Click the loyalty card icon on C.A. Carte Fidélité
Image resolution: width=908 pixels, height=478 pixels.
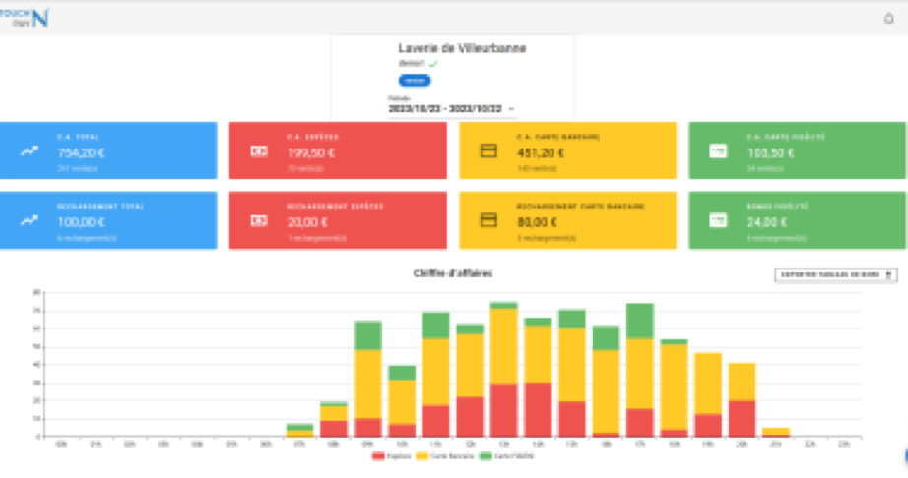click(718, 151)
